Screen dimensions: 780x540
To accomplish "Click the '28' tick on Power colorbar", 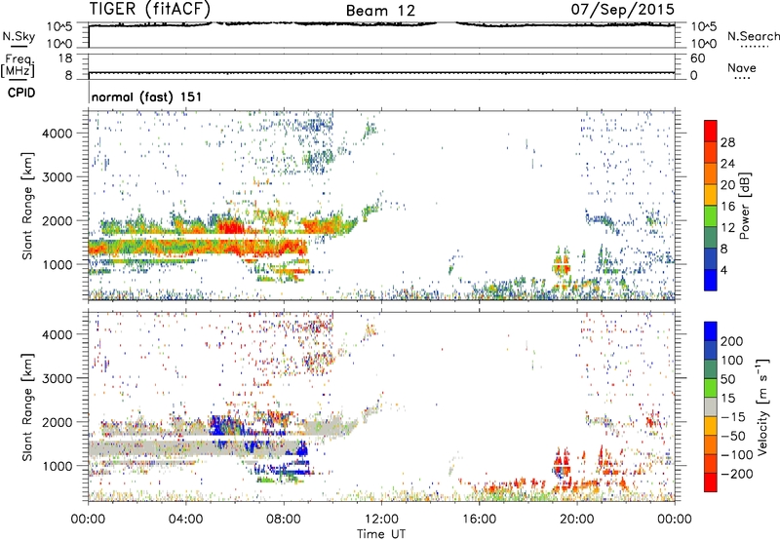I will pyautogui.click(x=727, y=142).
